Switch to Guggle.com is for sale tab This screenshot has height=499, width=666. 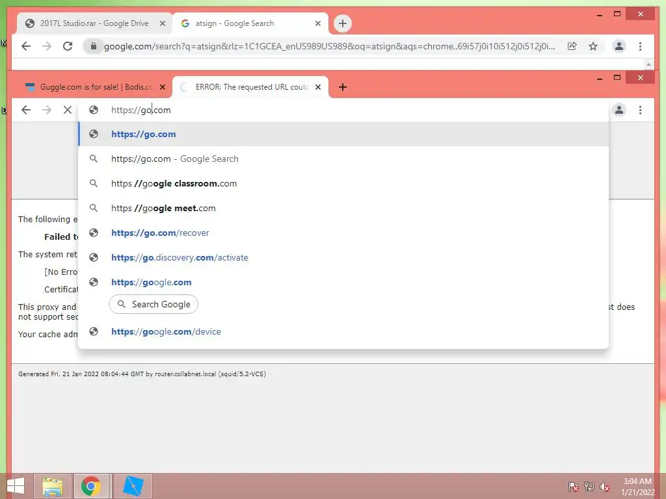[94, 87]
